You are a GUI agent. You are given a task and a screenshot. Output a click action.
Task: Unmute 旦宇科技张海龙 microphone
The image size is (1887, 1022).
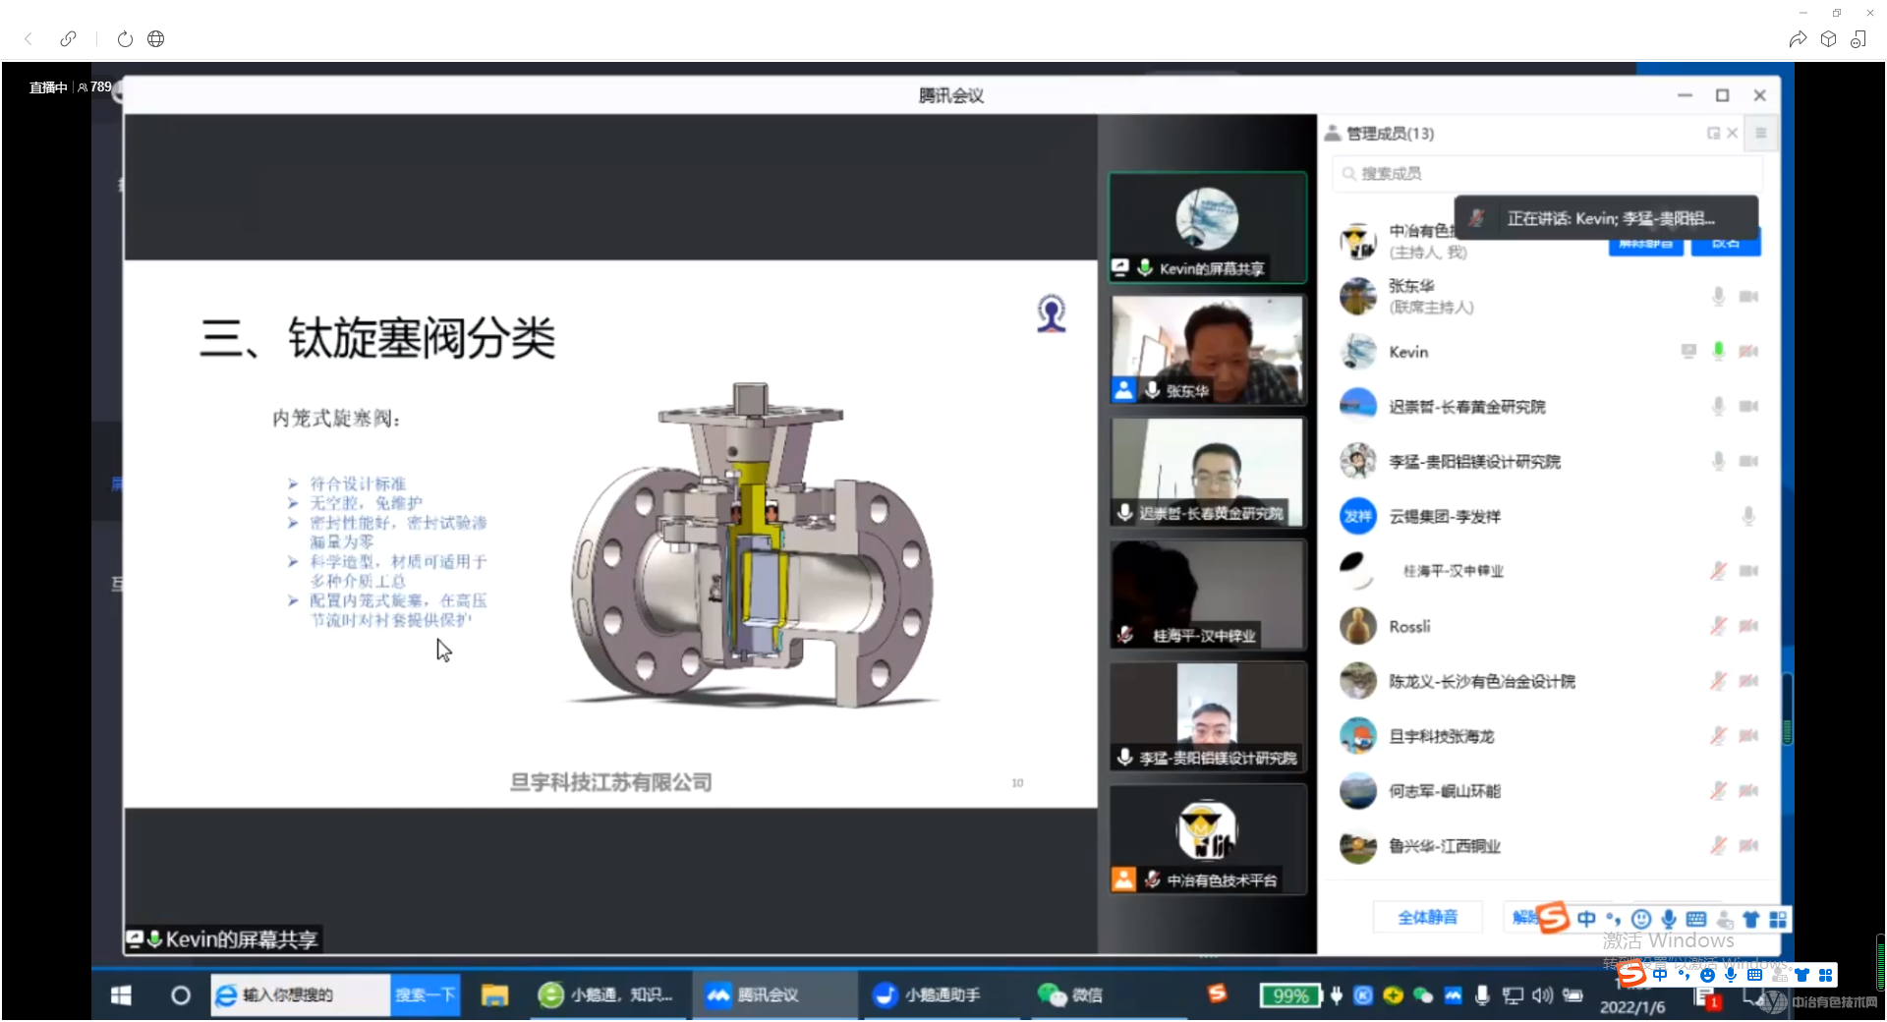tap(1718, 736)
